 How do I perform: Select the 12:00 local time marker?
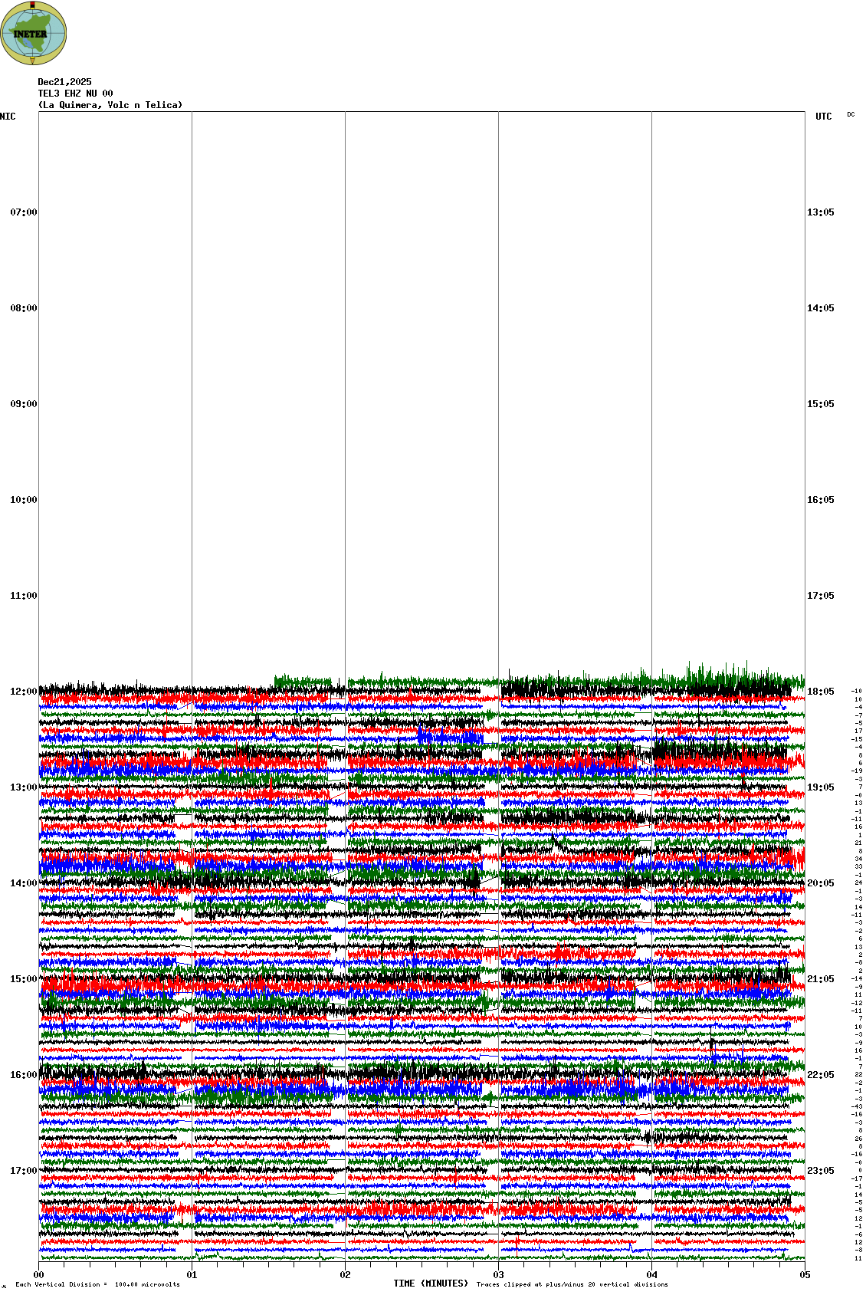click(23, 692)
